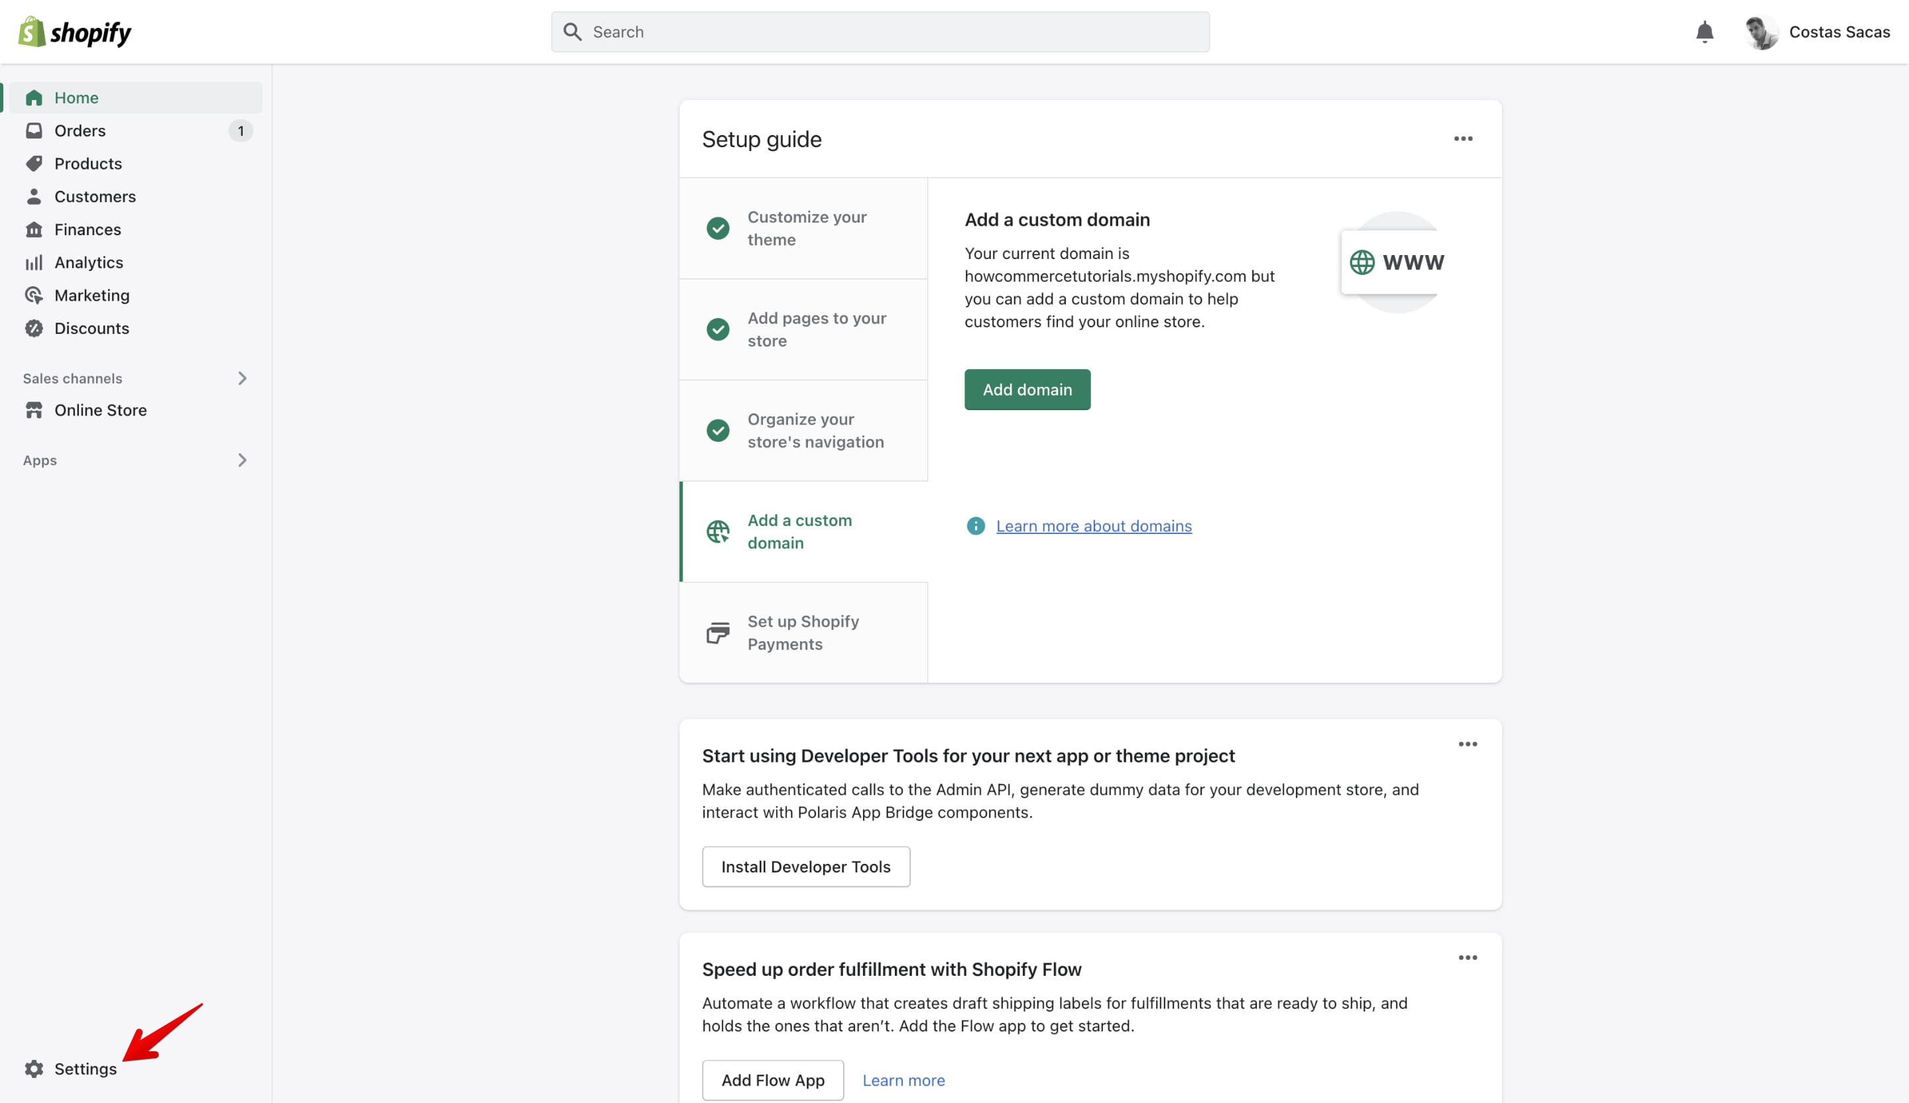
Task: Select the Home menu item
Action: point(76,97)
